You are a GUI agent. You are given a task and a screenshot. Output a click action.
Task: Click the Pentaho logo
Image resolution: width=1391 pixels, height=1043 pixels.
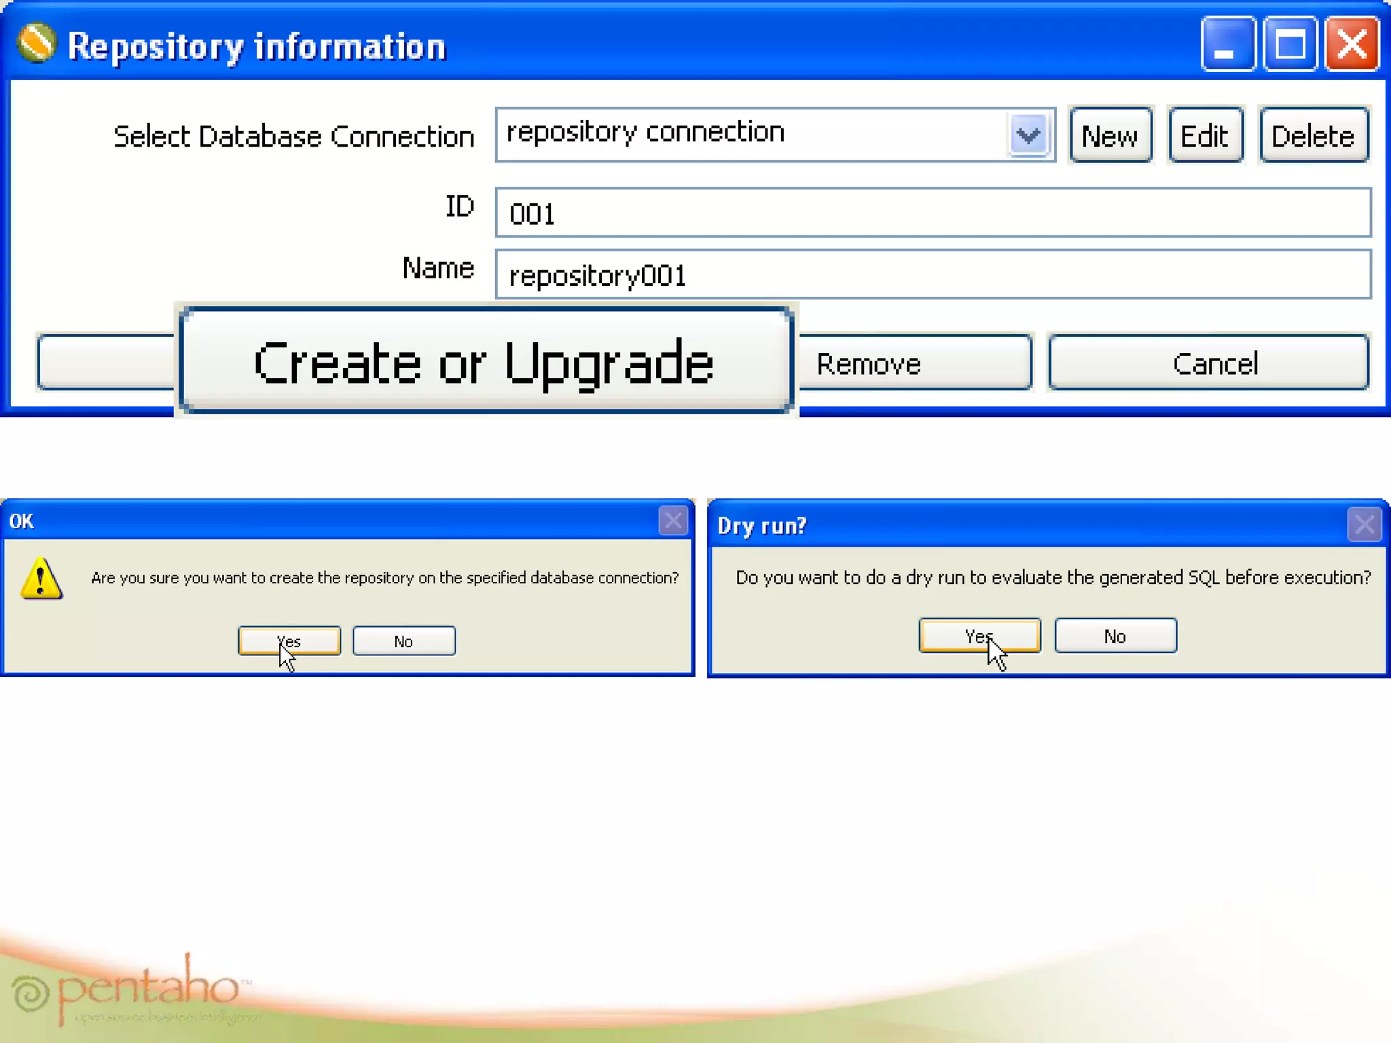132,990
